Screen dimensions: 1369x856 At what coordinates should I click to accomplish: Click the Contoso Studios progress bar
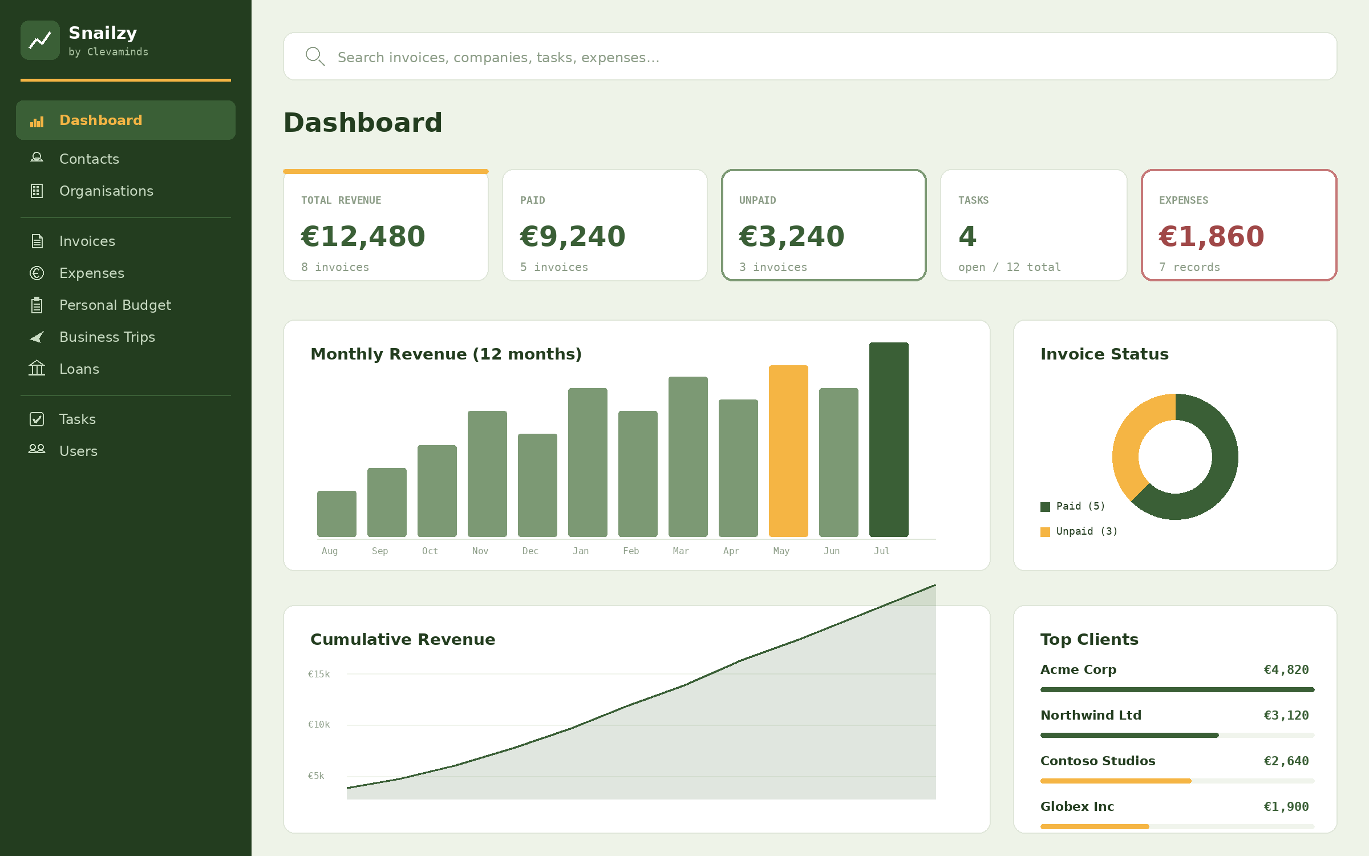(1177, 781)
